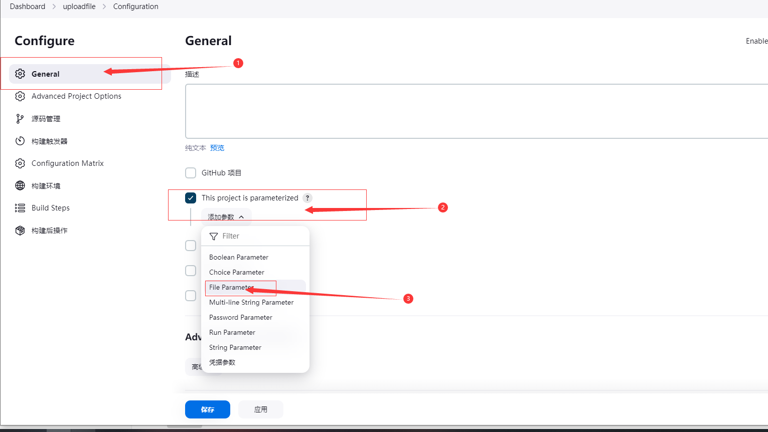
Task: Click the 构建触发器 clock icon
Action: click(20, 141)
